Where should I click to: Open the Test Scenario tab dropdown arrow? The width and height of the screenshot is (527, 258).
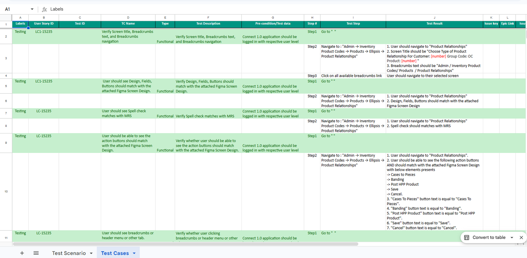(x=91, y=253)
